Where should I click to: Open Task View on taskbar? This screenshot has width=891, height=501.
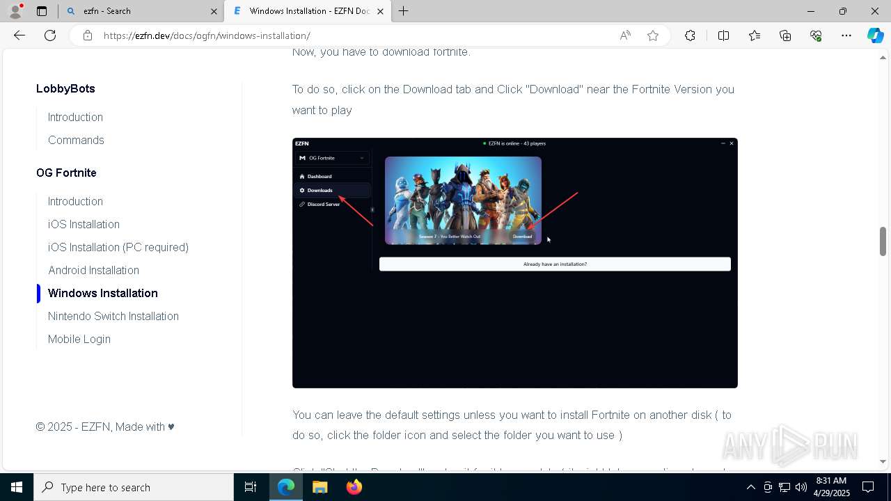click(251, 487)
